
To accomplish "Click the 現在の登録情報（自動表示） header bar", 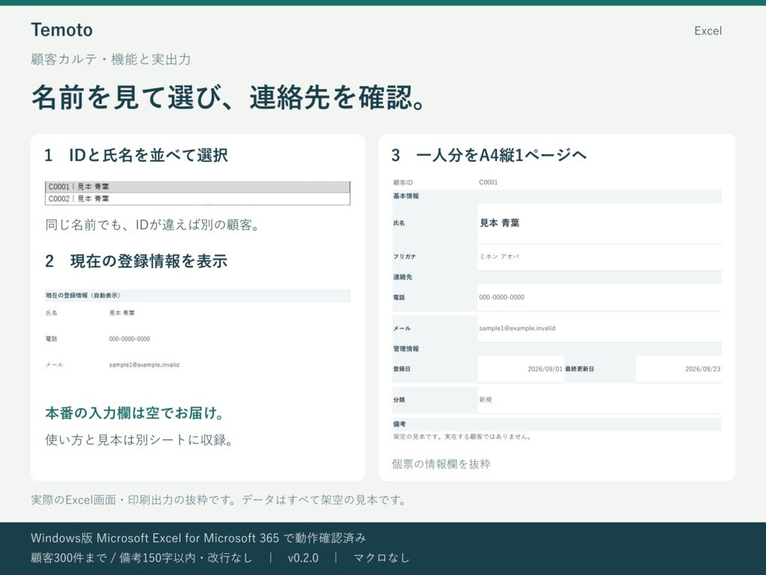I will (197, 295).
